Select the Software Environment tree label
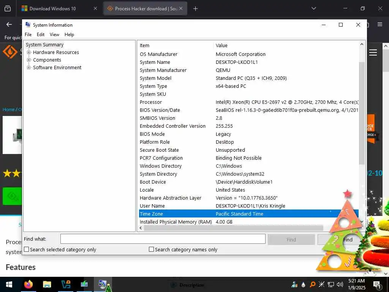This screenshot has width=389, height=292. 57,68
